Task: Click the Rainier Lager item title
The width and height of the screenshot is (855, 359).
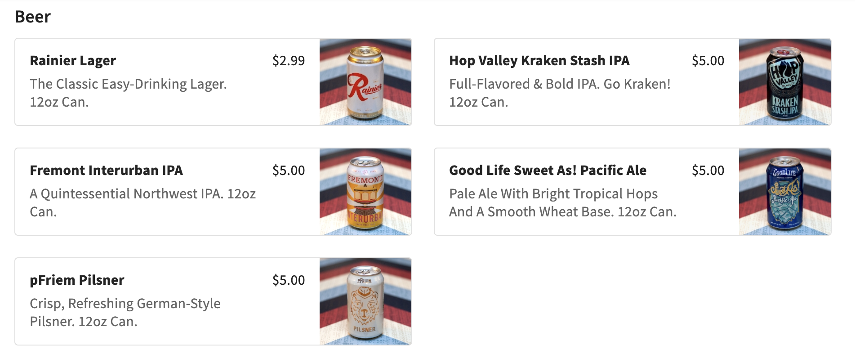Action: (x=73, y=61)
